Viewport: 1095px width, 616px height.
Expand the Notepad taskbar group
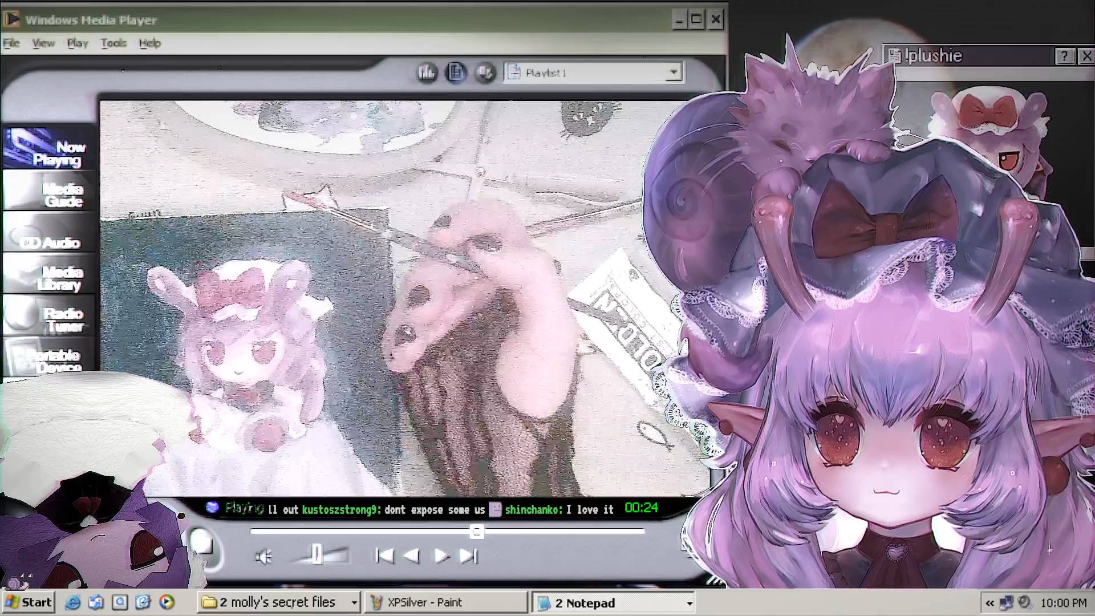tap(690, 603)
